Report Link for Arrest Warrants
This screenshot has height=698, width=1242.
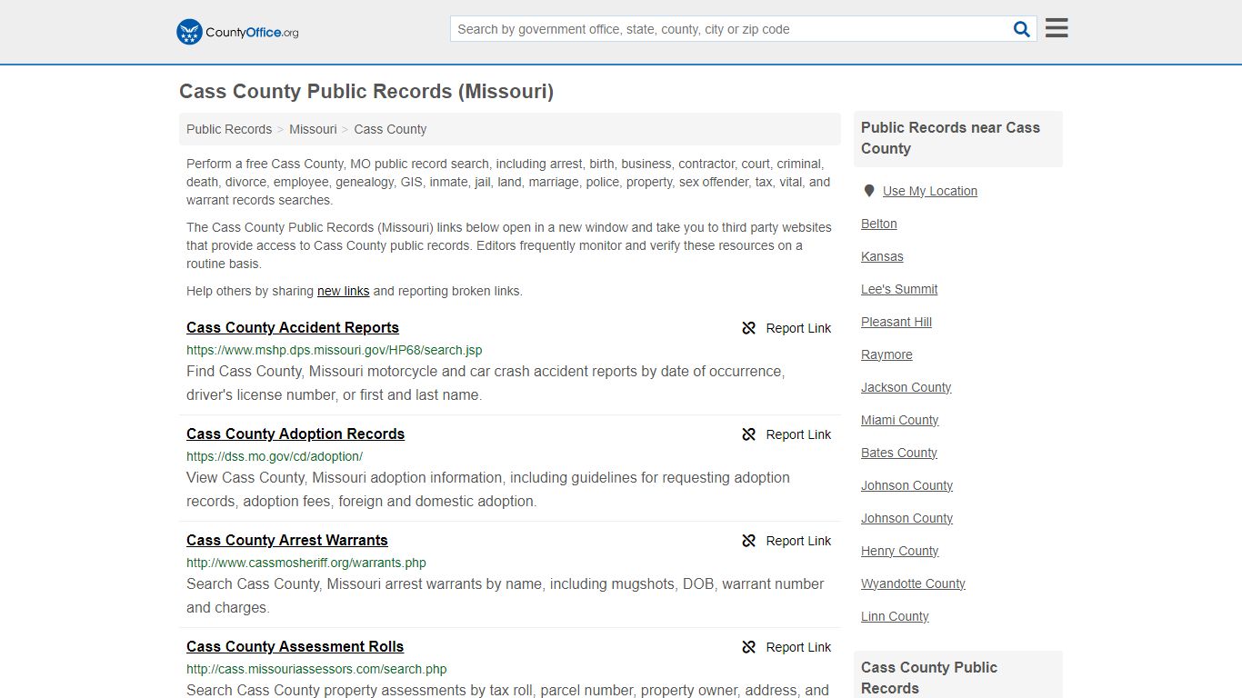coord(798,541)
